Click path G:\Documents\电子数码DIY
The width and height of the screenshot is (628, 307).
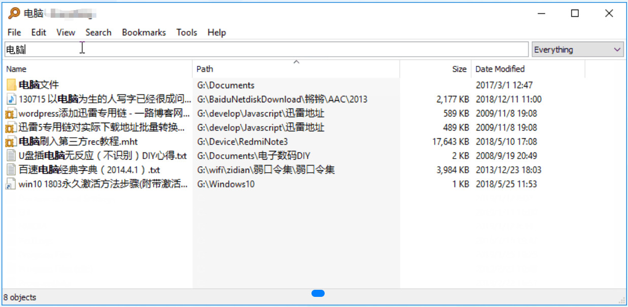[x=253, y=156]
